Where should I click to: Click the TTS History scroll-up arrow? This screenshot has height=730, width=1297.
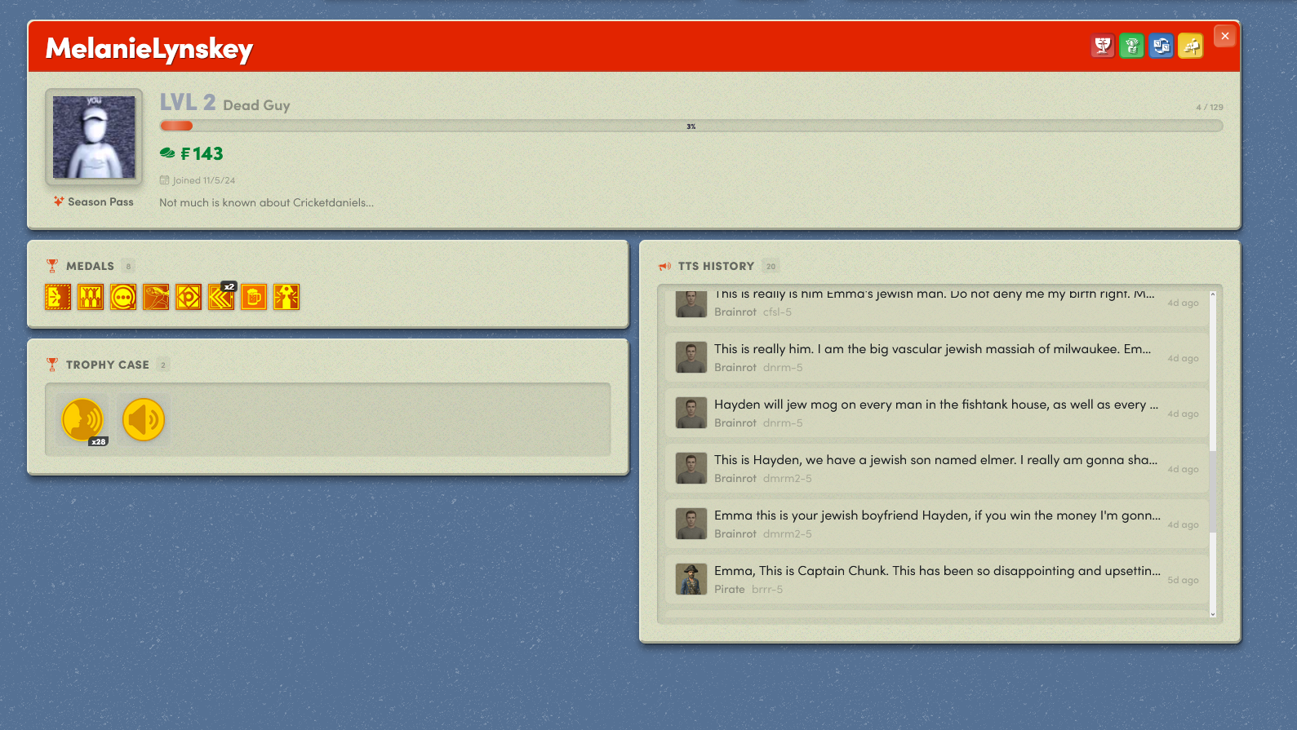(x=1213, y=294)
